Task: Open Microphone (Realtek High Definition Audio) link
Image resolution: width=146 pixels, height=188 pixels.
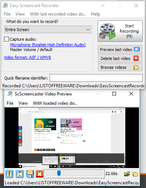Action: pyautogui.click(x=48, y=45)
